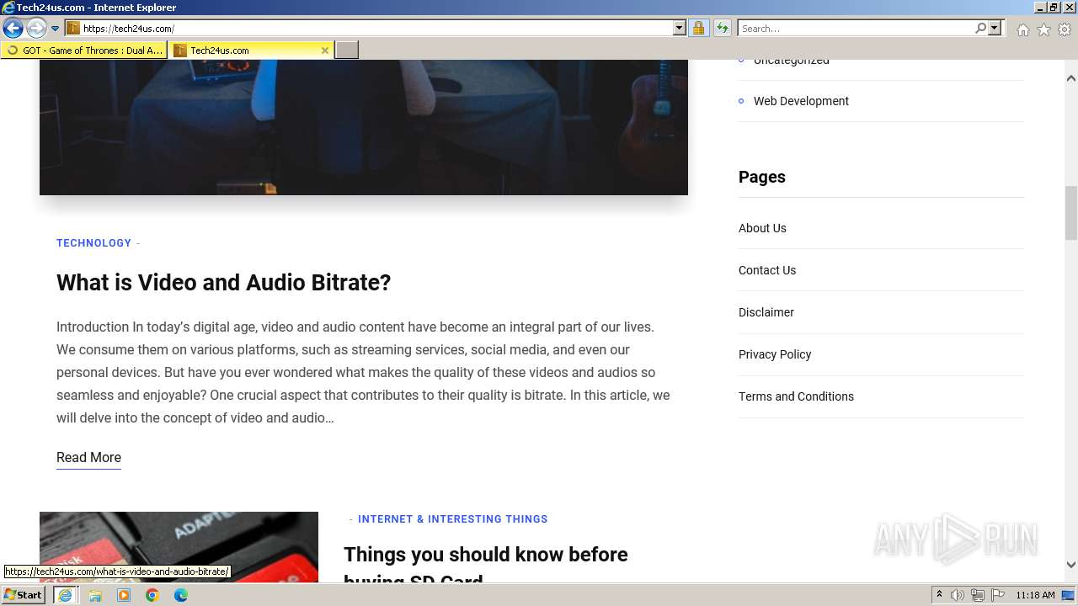
Task: Click the browser Forward arrow button
Action: pyautogui.click(x=36, y=29)
